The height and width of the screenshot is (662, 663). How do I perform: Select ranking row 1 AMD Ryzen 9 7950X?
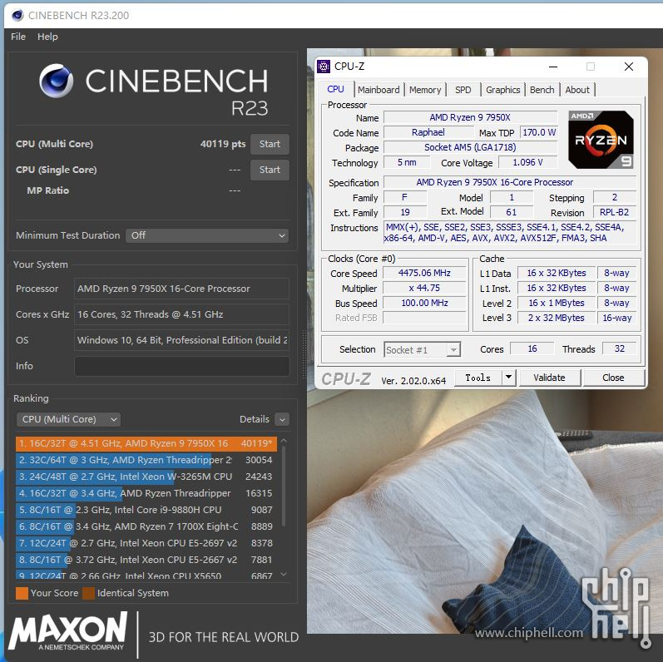pyautogui.click(x=146, y=443)
